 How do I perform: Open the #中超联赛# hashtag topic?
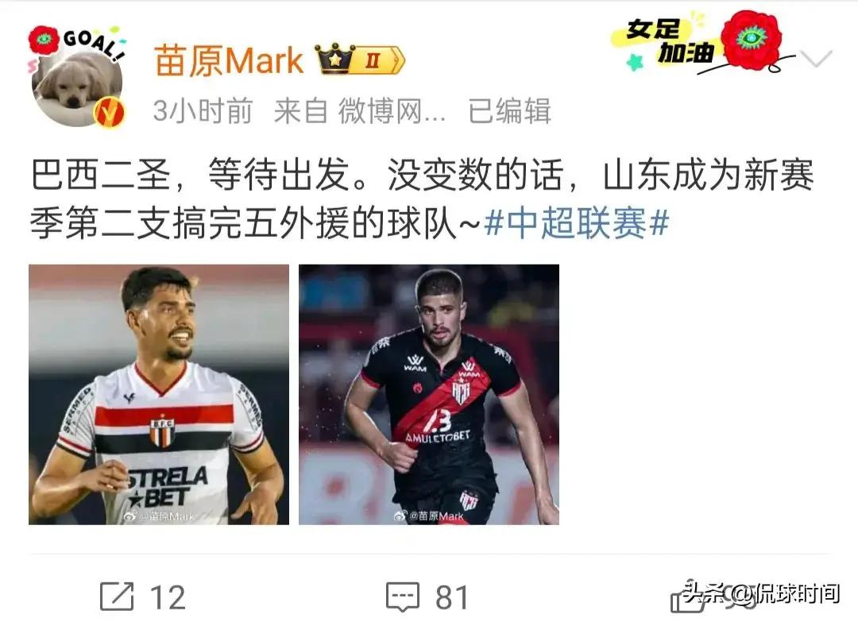pos(577,223)
